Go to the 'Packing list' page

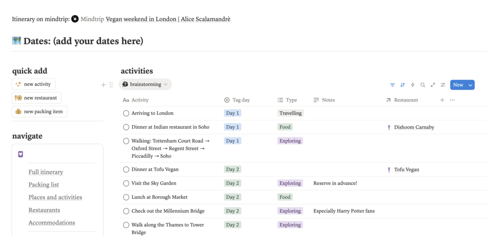44,184
